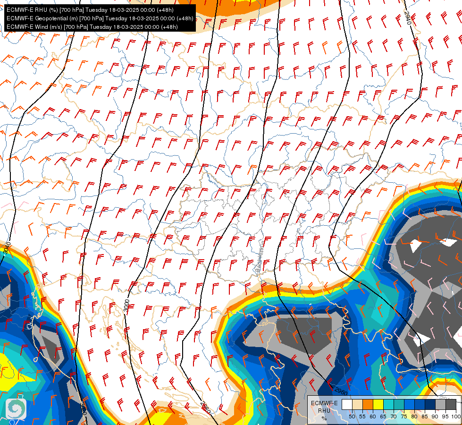Click the 3040 contour label at left edge
The image size is (462, 425).
pyautogui.click(x=7, y=248)
